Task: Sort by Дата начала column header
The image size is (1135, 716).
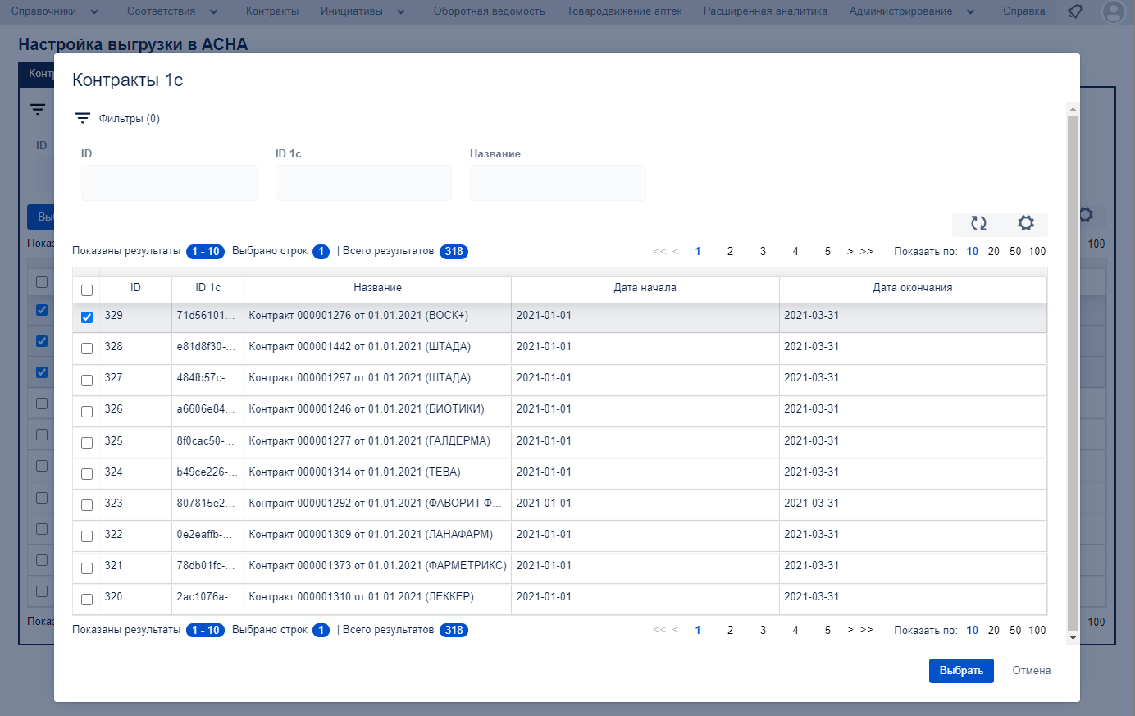Action: tap(645, 288)
